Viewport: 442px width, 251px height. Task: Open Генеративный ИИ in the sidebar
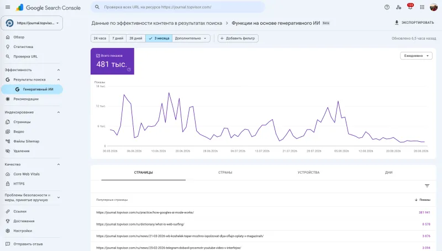(x=32, y=89)
